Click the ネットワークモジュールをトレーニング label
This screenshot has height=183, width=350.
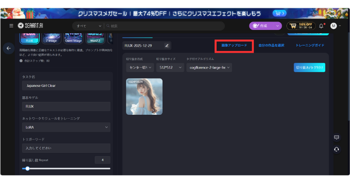coord(51,118)
